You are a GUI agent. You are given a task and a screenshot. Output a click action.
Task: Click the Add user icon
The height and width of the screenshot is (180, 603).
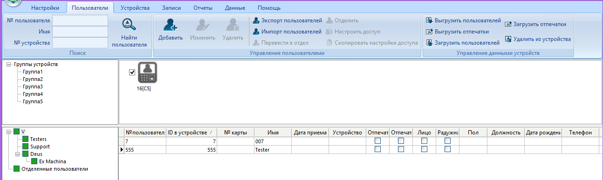tap(171, 25)
